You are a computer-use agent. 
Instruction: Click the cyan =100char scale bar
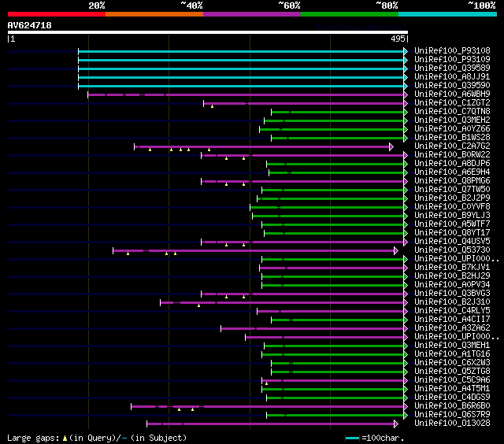[352, 438]
